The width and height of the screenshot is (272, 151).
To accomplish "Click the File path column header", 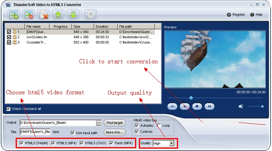I will point(136,27).
